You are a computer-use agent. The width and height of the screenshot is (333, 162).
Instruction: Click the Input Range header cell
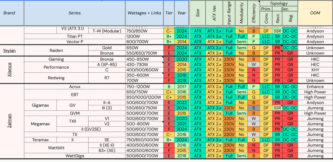click(x=229, y=13)
